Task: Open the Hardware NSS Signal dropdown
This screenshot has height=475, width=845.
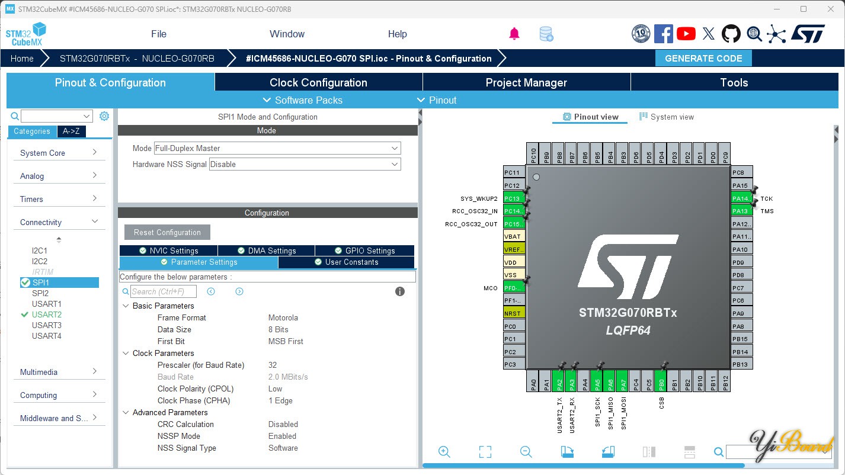Action: pos(305,164)
